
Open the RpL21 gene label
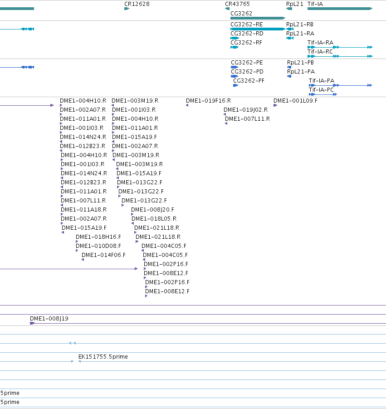click(x=295, y=4)
